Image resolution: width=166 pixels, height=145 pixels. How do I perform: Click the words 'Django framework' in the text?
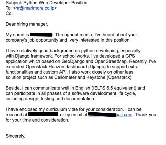tap(33, 56)
